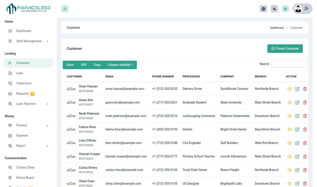This screenshot has width=317, height=187.
Task: Delete Hannah Cooper's customer record
Action: (x=305, y=156)
